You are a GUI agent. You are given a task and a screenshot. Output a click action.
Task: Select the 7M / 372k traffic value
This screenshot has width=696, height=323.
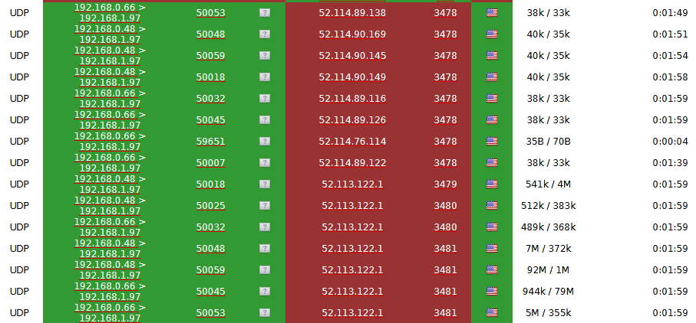tap(548, 249)
